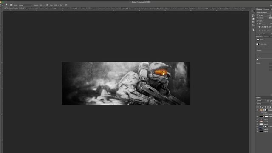Switch to the whats-new-color-gray-background tab

[x=190, y=8]
